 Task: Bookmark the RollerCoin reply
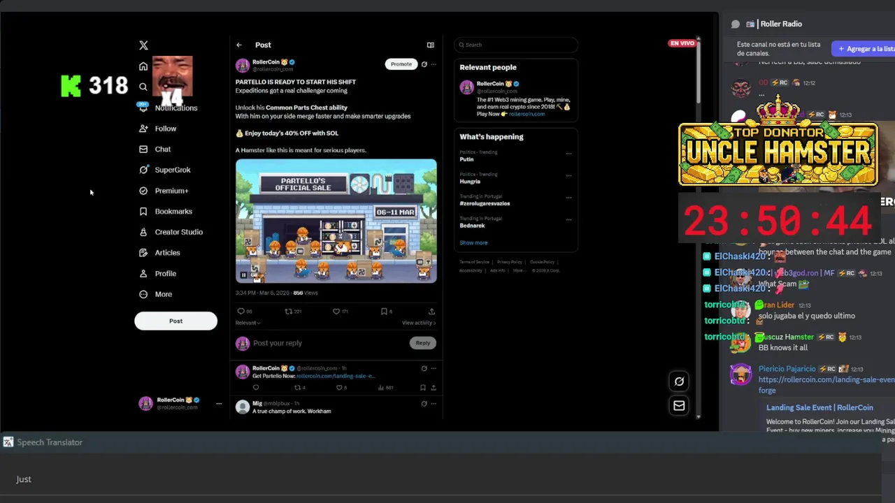(423, 387)
